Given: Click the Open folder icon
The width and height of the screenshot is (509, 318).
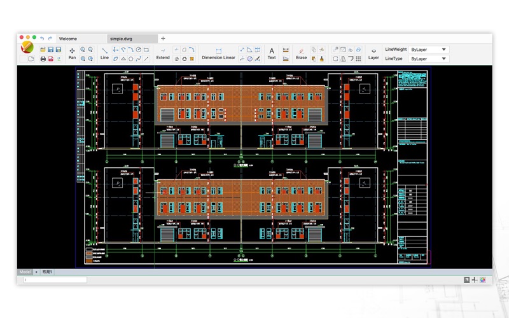Looking at the screenshot, I should click(x=43, y=50).
